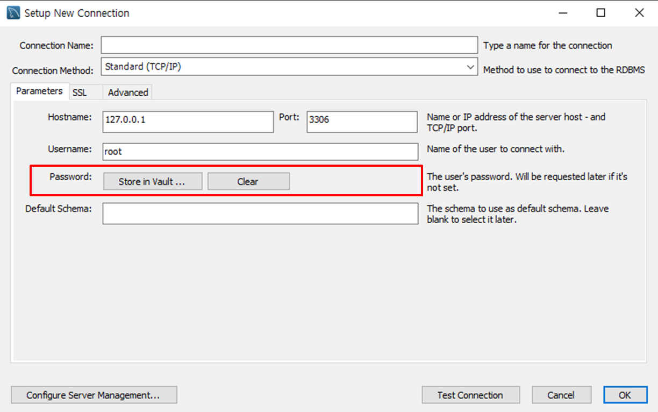Click the 'schema to use as default' description
The height and width of the screenshot is (412, 658).
(x=518, y=214)
